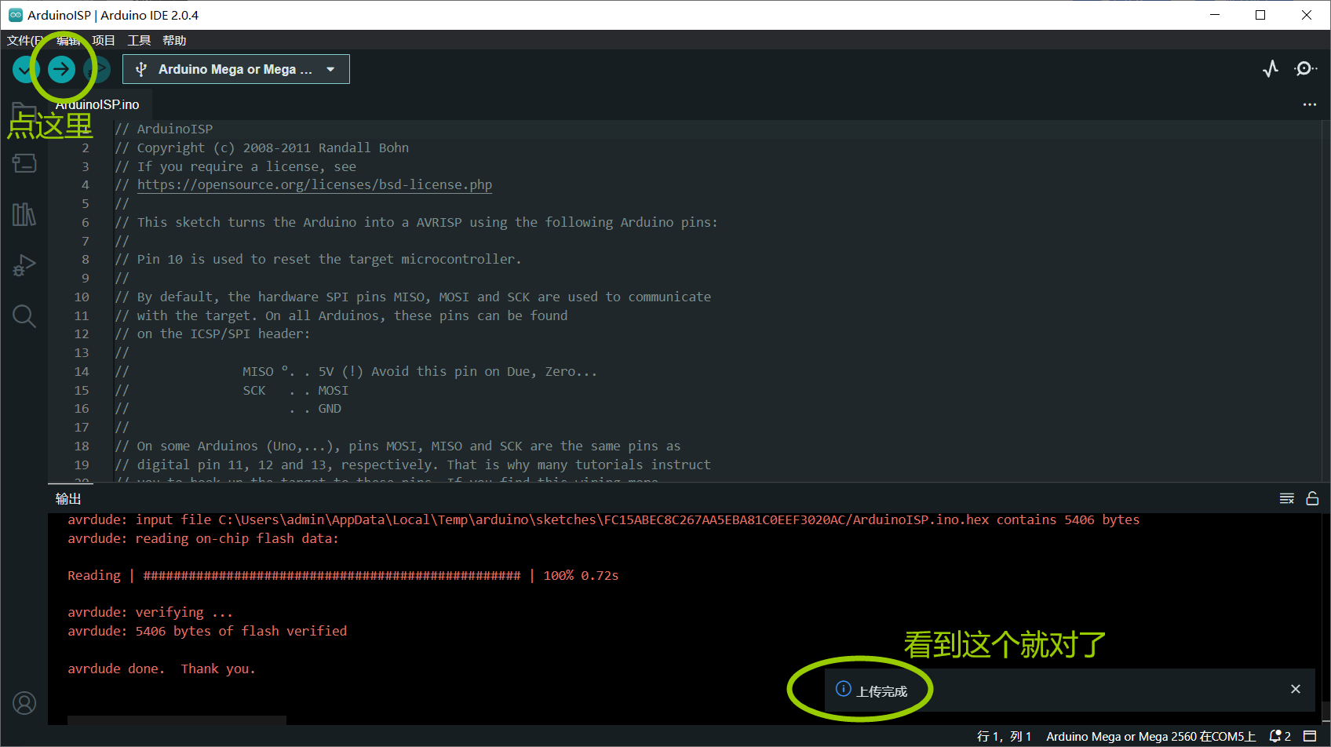The image size is (1331, 747).
Task: Click the 'avrdude: input file' output line
Action: pyautogui.click(x=604, y=520)
